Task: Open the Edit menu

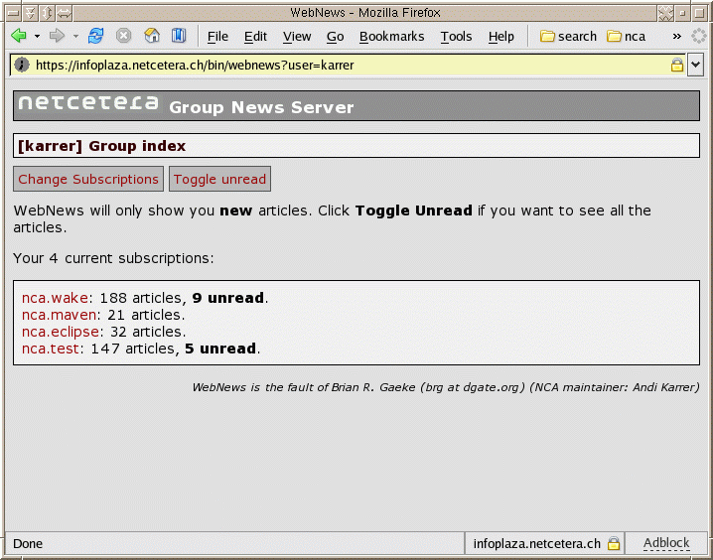Action: point(255,37)
